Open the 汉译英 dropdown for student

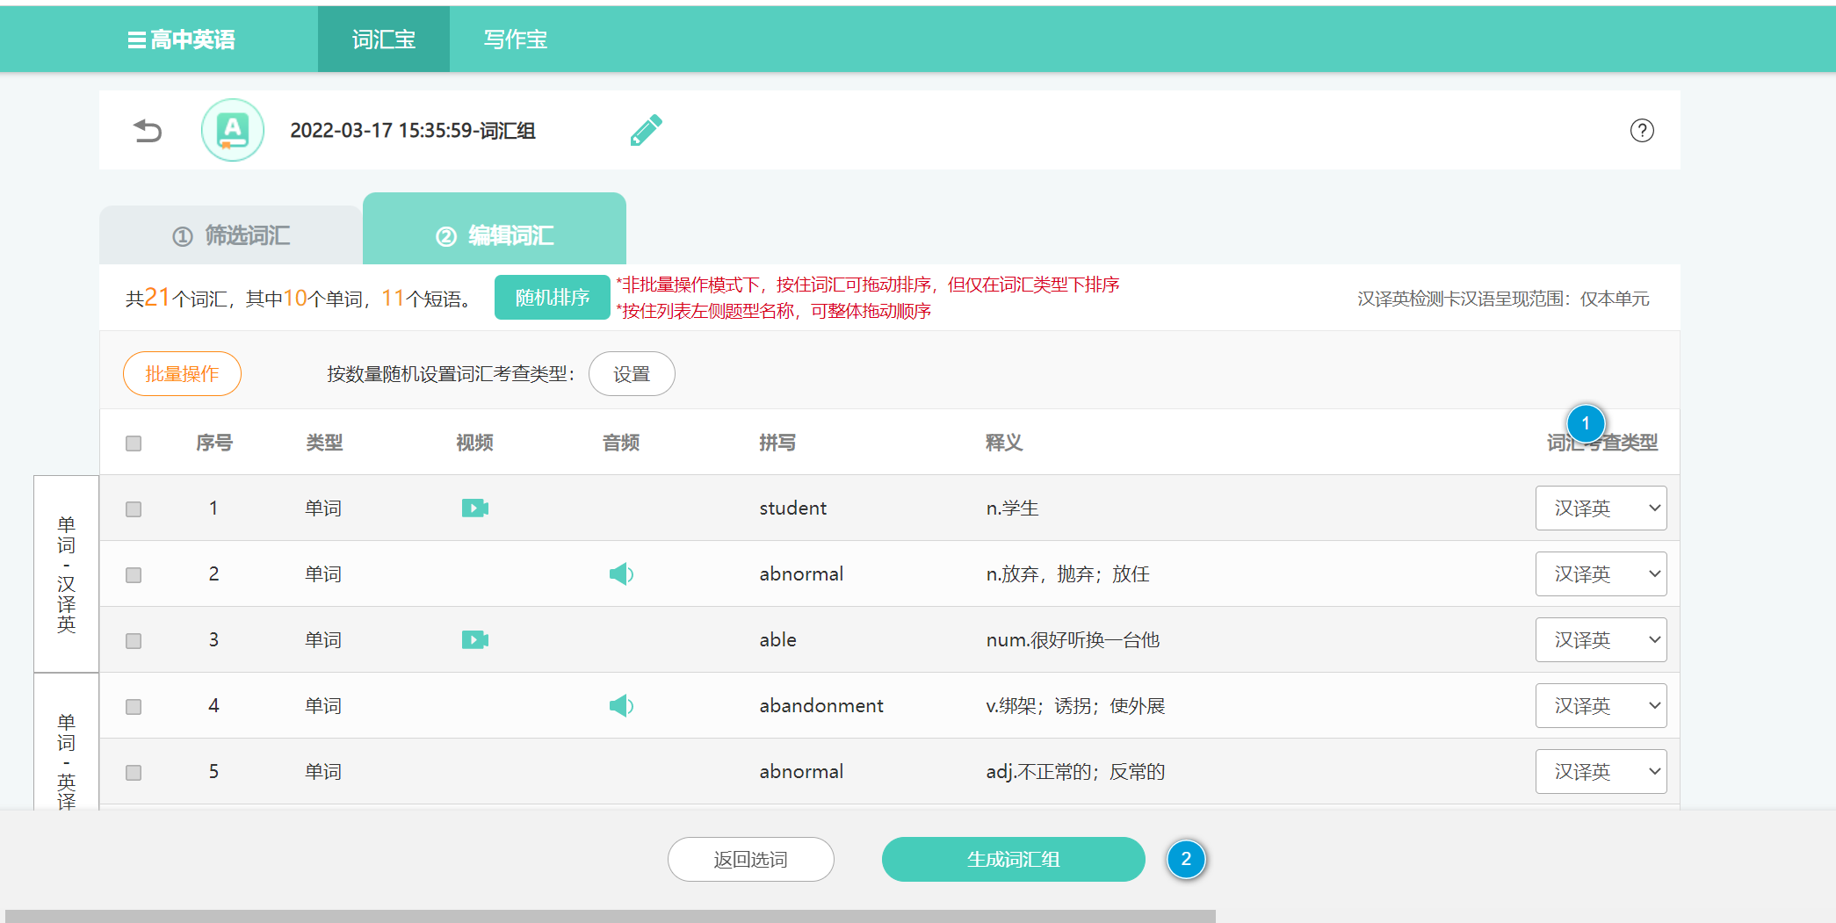tap(1601, 508)
